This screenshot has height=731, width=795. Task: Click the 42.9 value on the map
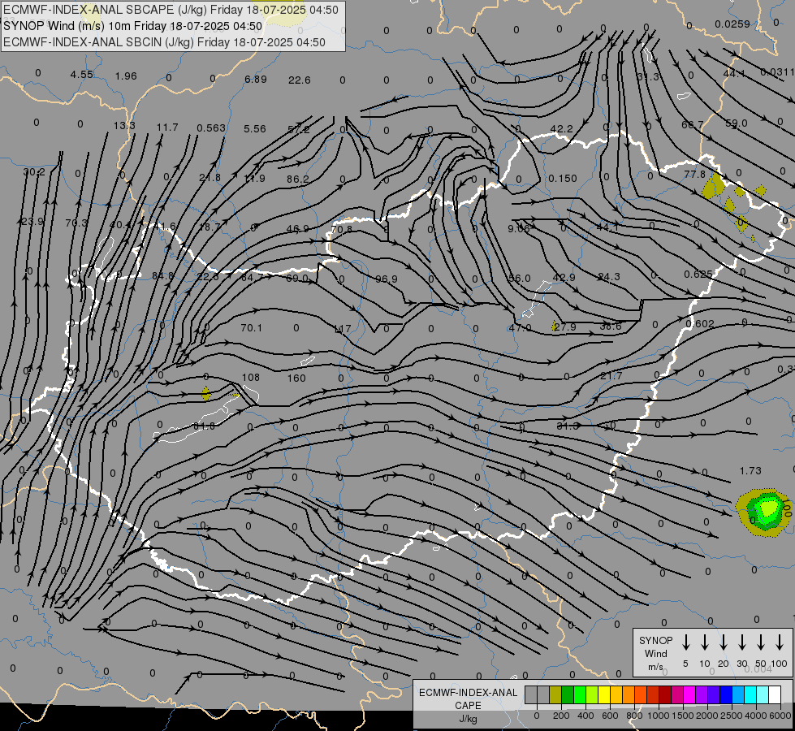tap(564, 278)
